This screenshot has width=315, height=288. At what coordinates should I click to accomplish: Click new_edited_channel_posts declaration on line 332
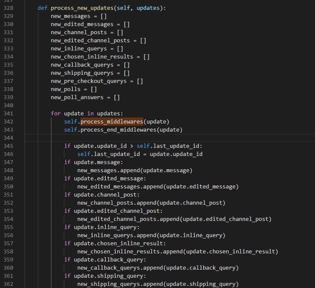pos(99,41)
